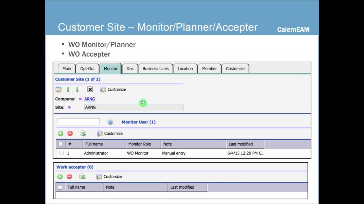Select the Administrator name cell
Viewport: 364px width, 204px height.
[x=96, y=153]
